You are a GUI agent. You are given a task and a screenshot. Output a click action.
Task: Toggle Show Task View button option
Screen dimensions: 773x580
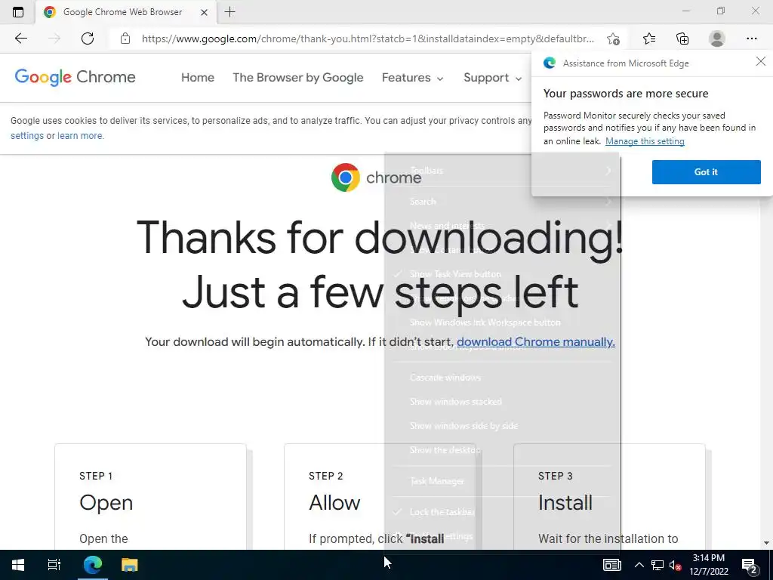455,273
